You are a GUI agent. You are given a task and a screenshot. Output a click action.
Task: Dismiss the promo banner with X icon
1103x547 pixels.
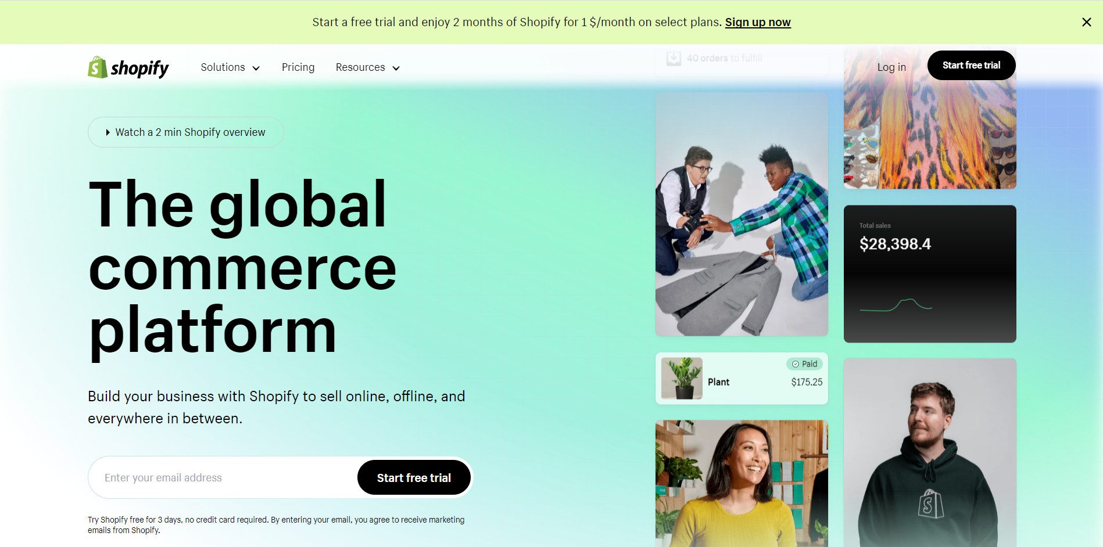(x=1086, y=22)
